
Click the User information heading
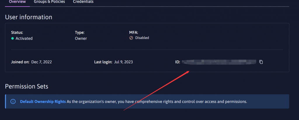point(29,17)
